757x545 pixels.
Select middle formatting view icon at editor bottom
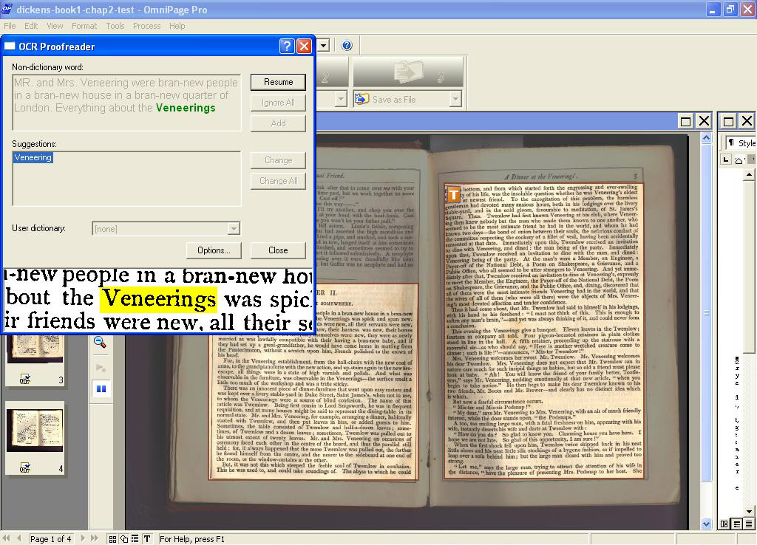tap(736, 524)
